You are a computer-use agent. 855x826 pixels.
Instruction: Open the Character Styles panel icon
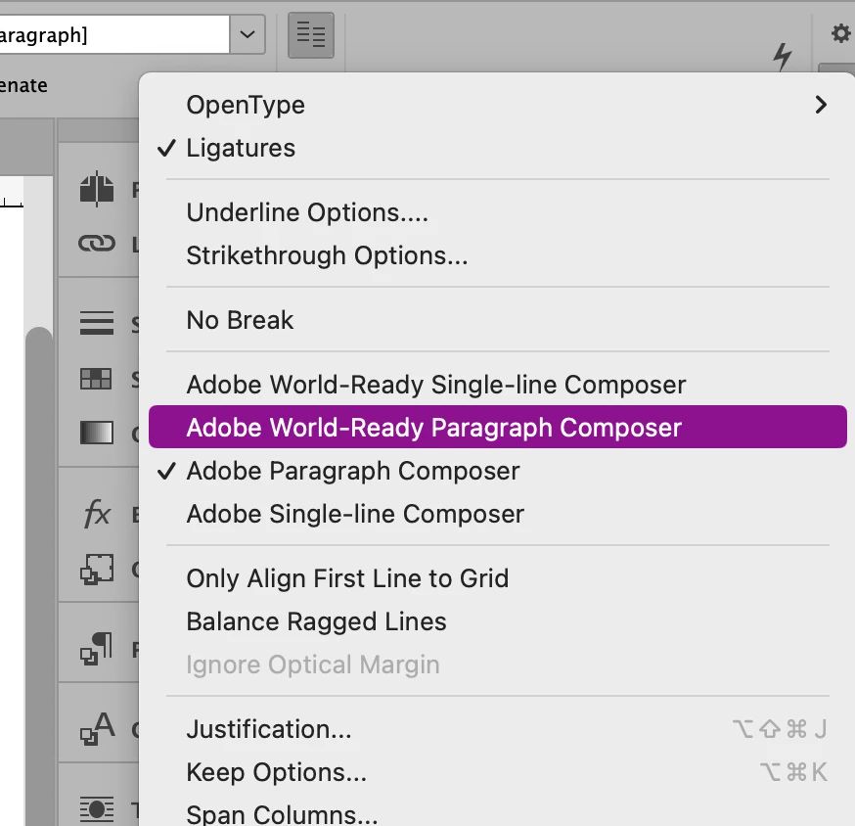click(98, 728)
